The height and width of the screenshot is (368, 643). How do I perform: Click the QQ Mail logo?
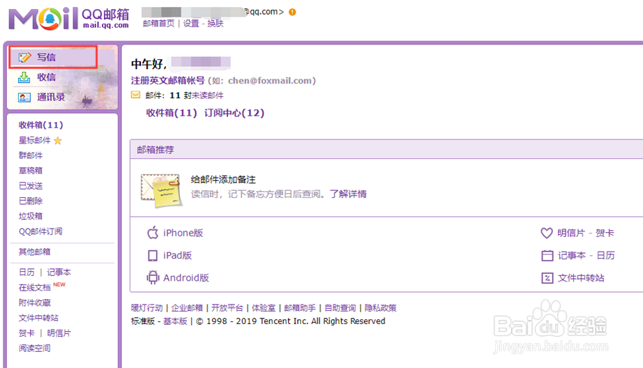[69, 18]
